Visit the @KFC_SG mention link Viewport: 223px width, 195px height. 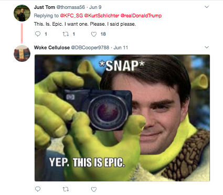71,16
